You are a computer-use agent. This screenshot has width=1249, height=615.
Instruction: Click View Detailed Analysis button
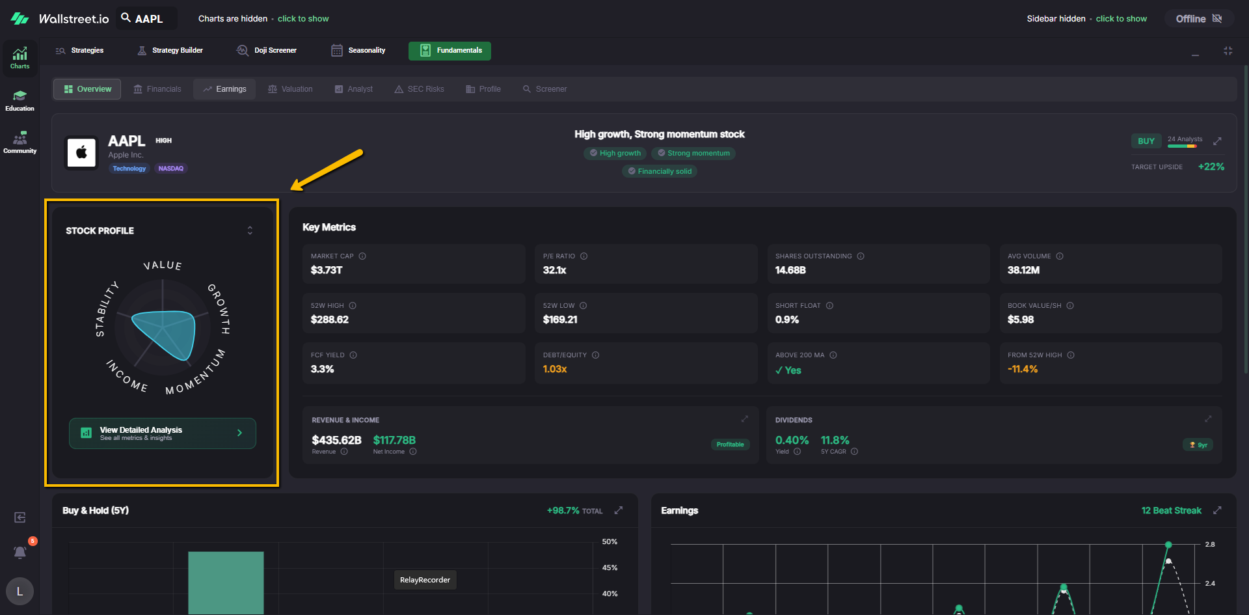[163, 433]
